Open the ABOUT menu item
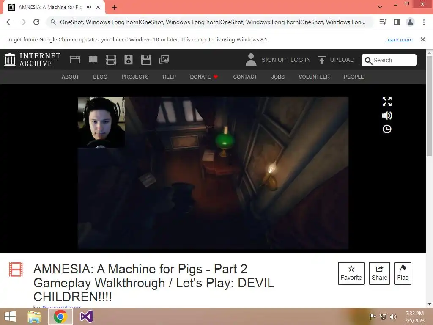Image resolution: width=433 pixels, height=325 pixels. (x=71, y=77)
